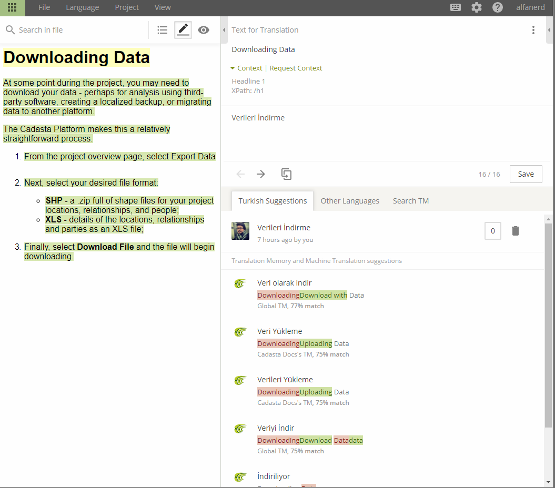This screenshot has width=555, height=488.
Task: Go to previous entry with arrow icon
Action: (240, 174)
